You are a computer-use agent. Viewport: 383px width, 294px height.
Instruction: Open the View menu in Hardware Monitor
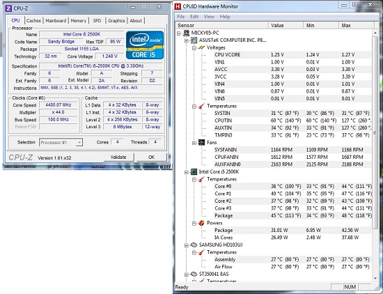point(209,17)
